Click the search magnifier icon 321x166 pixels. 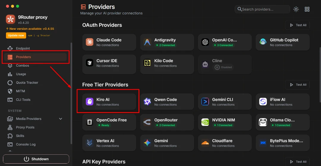click(x=240, y=9)
